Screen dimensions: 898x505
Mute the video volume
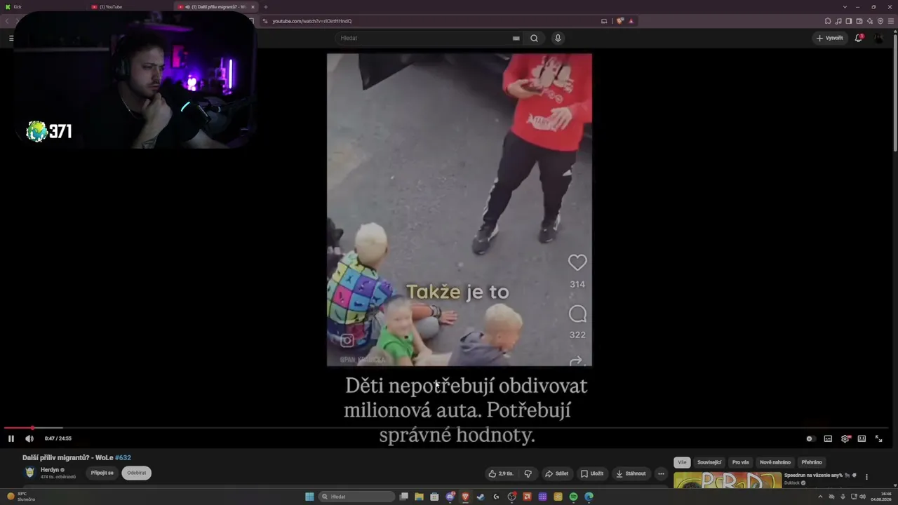tap(29, 438)
